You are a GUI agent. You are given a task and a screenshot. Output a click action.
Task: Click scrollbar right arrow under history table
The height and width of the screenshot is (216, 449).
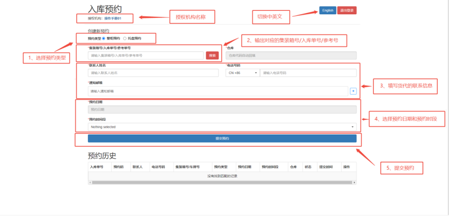pyautogui.click(x=354, y=182)
